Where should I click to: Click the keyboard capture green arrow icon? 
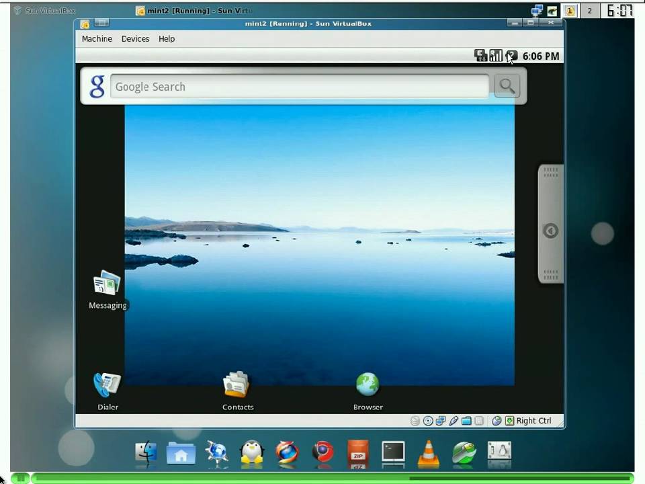509,421
